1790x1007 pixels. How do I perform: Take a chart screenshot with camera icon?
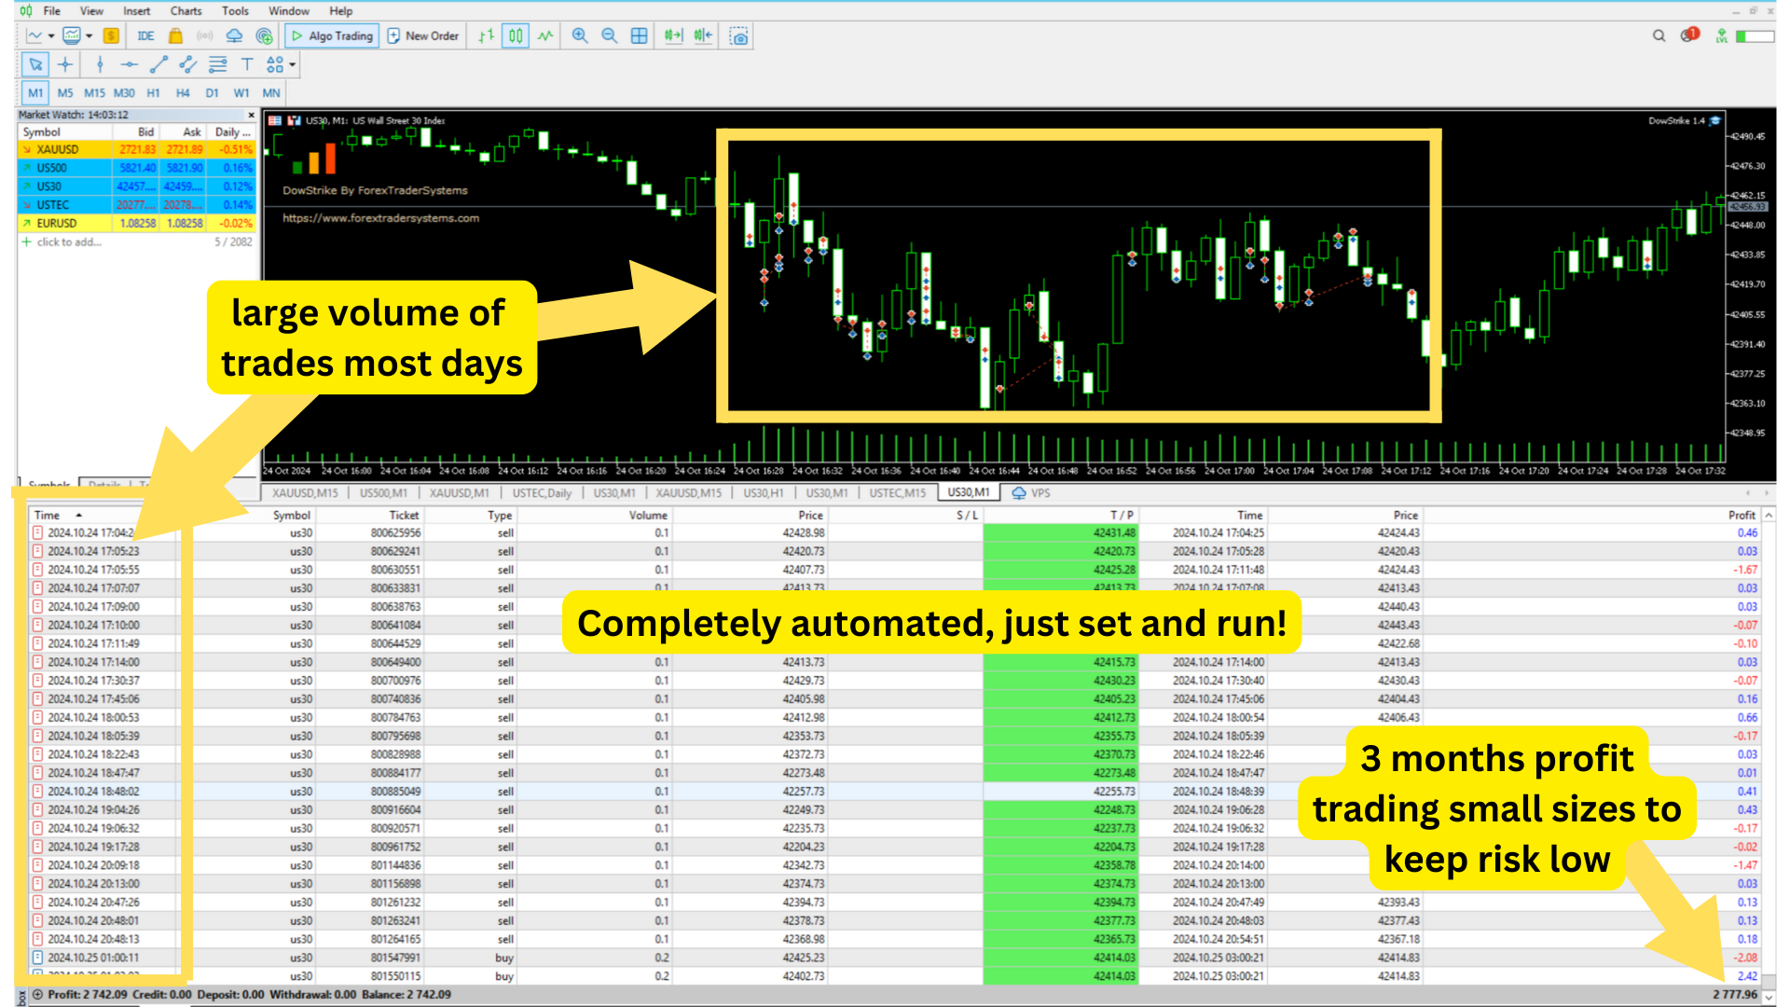tap(739, 36)
